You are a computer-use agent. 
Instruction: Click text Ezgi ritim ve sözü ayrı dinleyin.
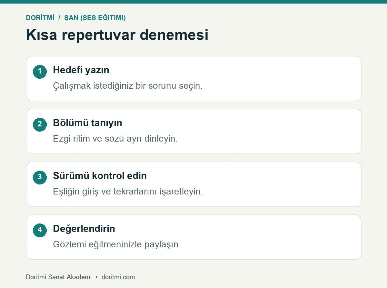115,139
